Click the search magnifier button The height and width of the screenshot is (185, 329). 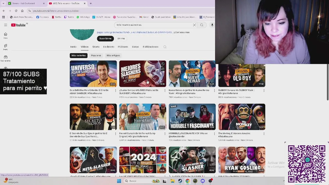coord(202,25)
